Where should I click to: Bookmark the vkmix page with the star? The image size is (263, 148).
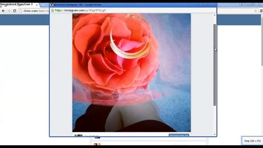point(255,11)
